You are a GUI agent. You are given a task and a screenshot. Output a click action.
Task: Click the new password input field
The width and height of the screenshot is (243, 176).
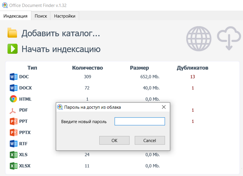[139, 122]
